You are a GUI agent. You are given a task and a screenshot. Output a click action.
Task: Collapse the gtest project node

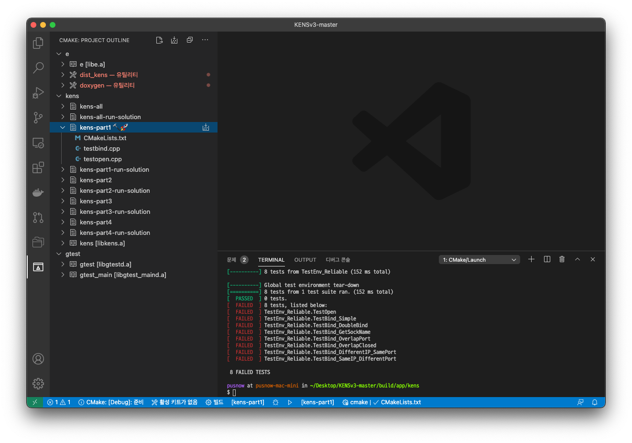59,254
